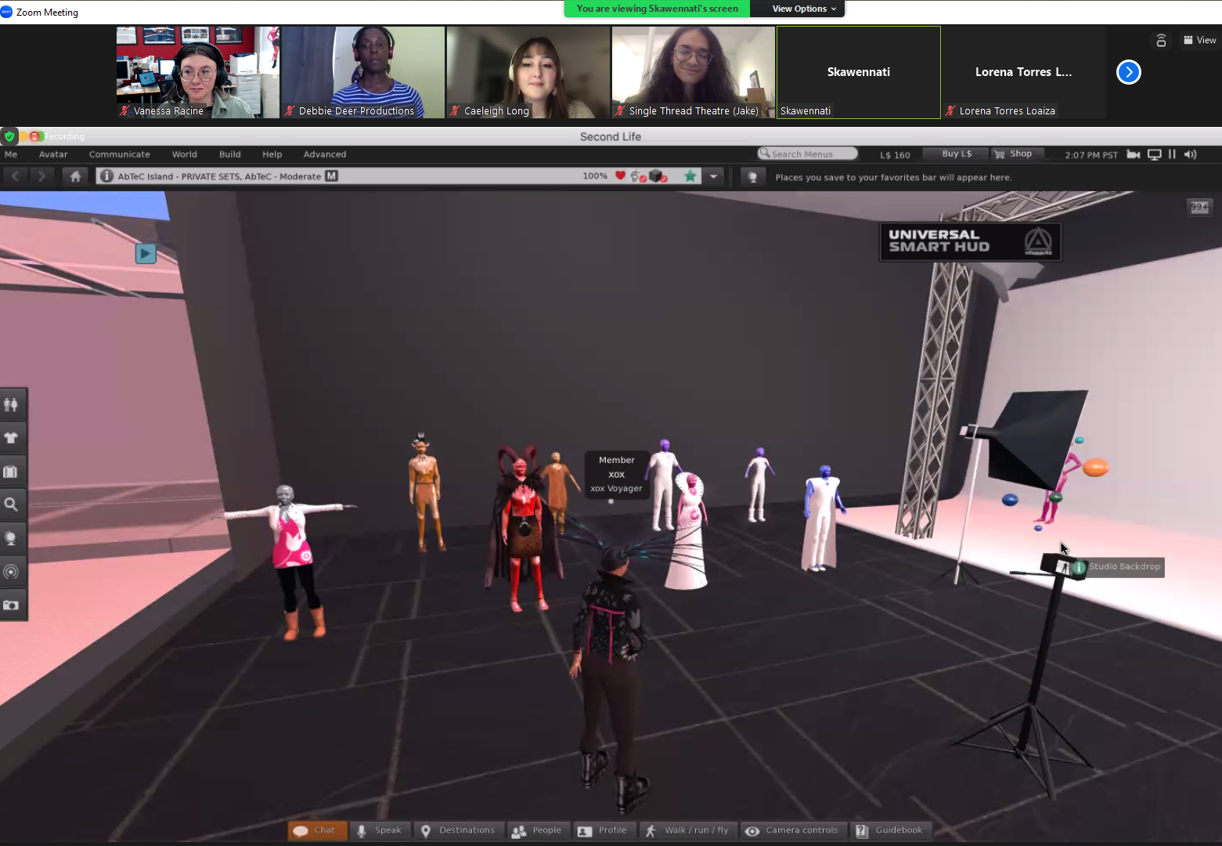The image size is (1222, 846).
Task: Click the Zoom meeting lock icon near View
Action: point(1161,41)
